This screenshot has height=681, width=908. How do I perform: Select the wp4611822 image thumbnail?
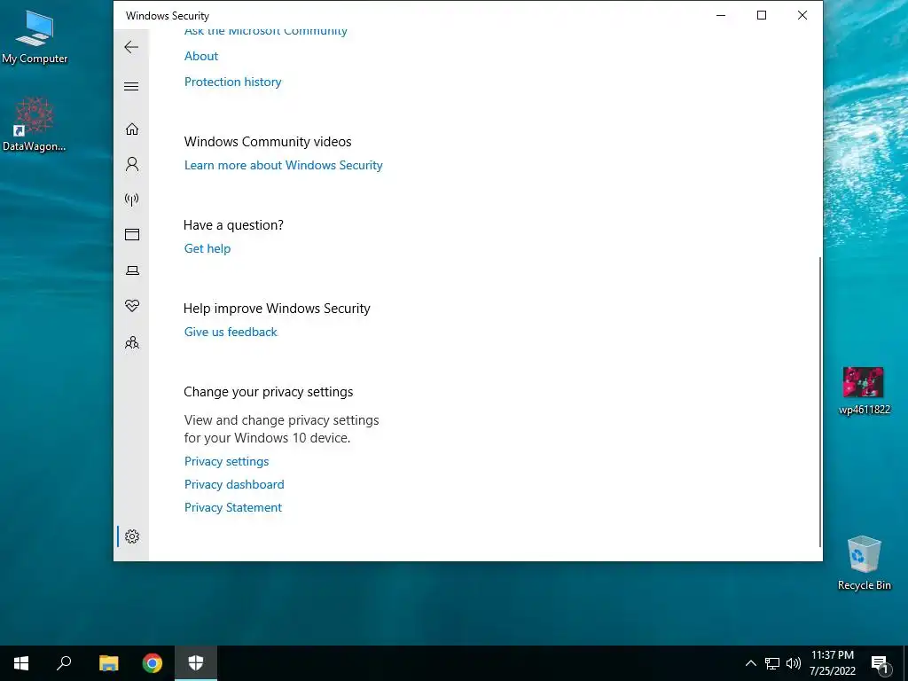(864, 390)
